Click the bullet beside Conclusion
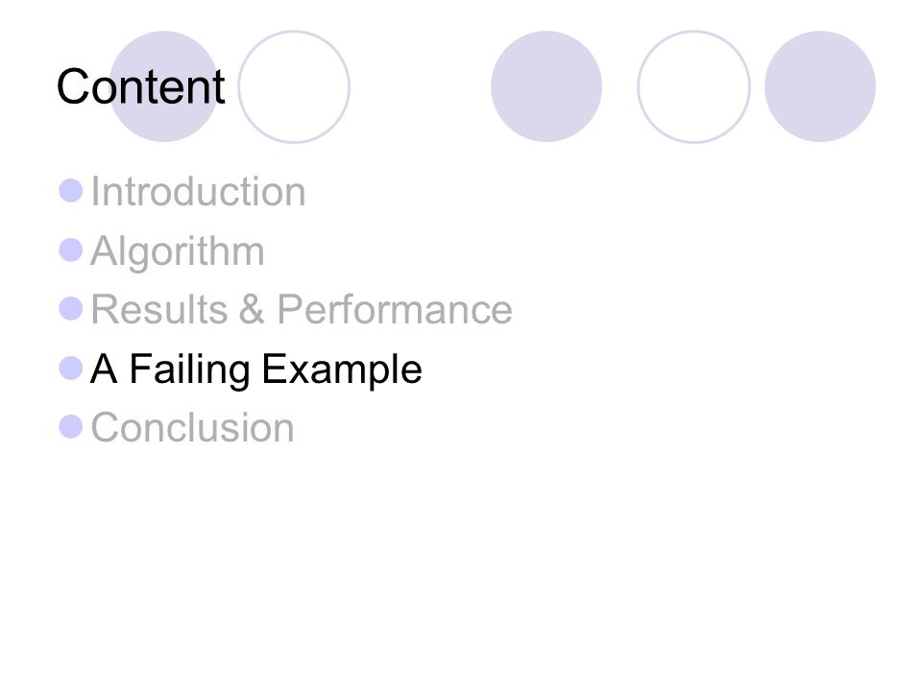This screenshot has width=922, height=691. click(x=70, y=426)
